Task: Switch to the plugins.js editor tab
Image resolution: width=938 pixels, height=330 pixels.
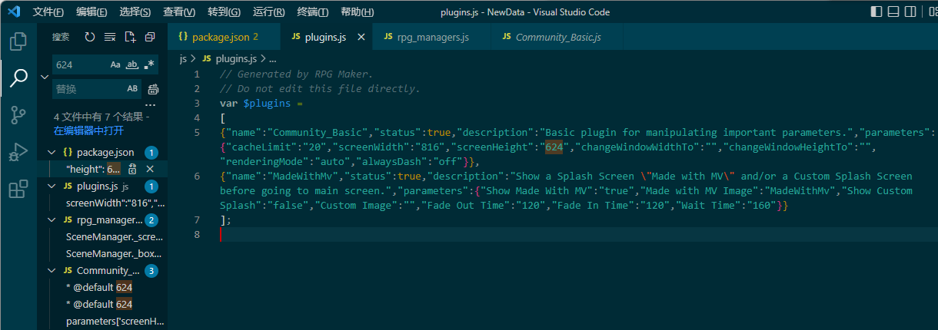Action: 326,37
